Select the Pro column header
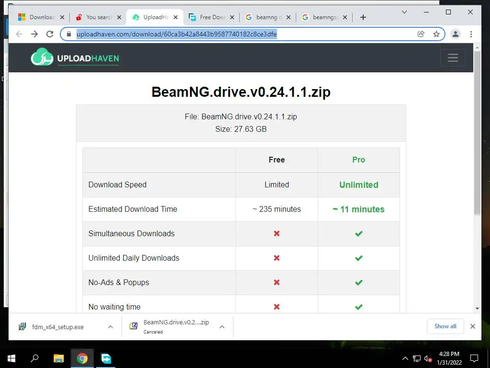The height and width of the screenshot is (368, 490). tap(358, 160)
